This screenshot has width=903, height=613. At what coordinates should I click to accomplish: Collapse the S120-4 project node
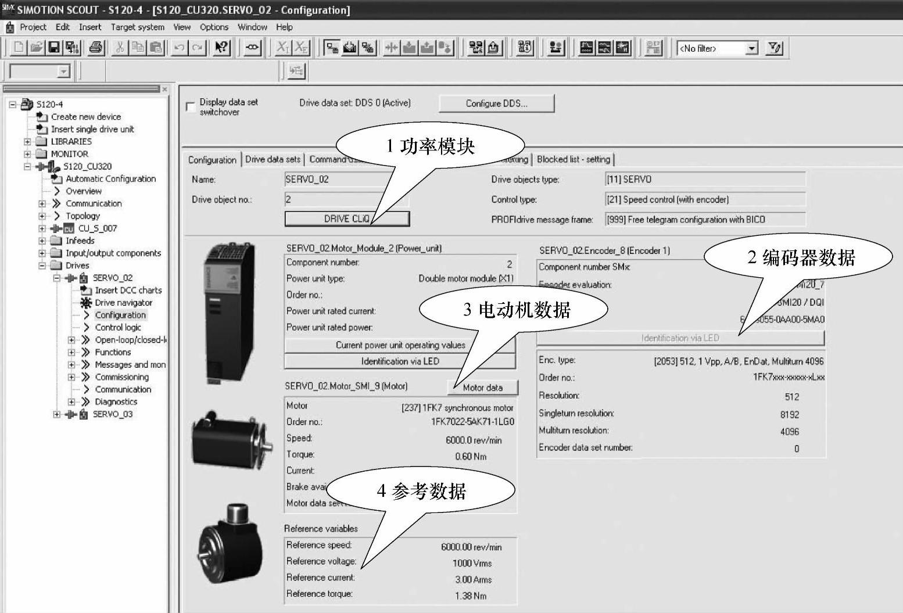pos(13,105)
